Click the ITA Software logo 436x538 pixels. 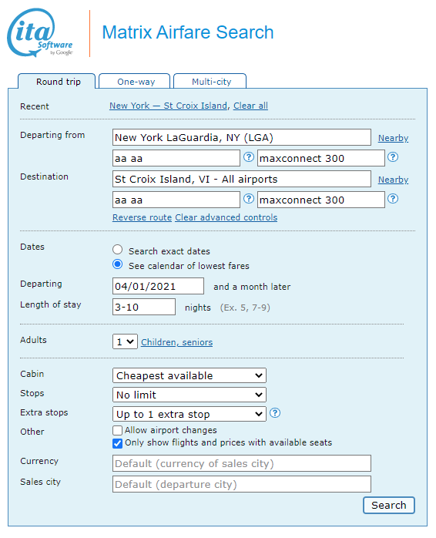pos(40,32)
